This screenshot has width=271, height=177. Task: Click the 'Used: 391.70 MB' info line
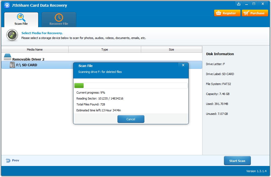click(x=217, y=104)
